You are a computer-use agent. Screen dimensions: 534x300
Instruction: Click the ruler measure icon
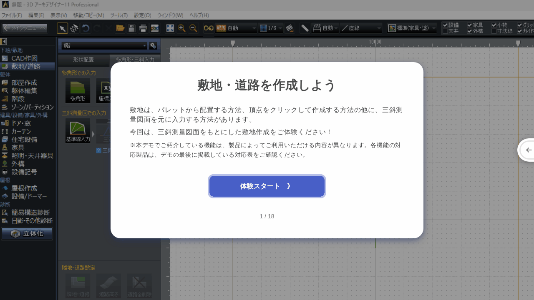point(305,28)
